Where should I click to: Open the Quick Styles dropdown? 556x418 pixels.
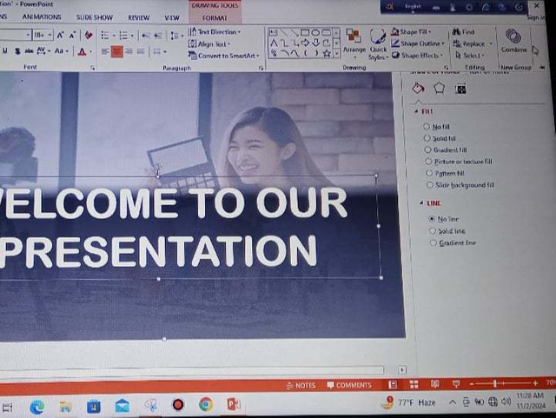click(x=379, y=44)
